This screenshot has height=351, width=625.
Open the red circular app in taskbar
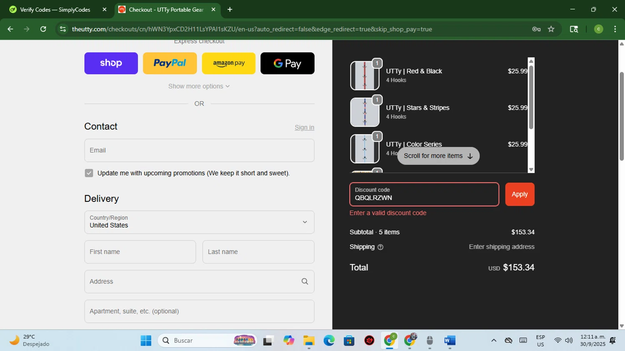[369, 341]
